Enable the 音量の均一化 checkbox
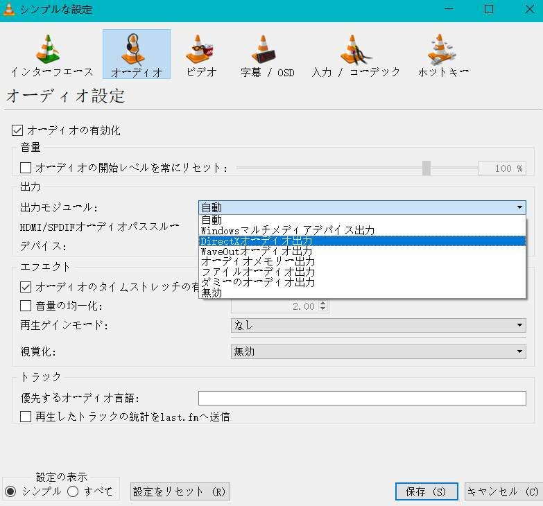The image size is (543, 506). point(26,306)
